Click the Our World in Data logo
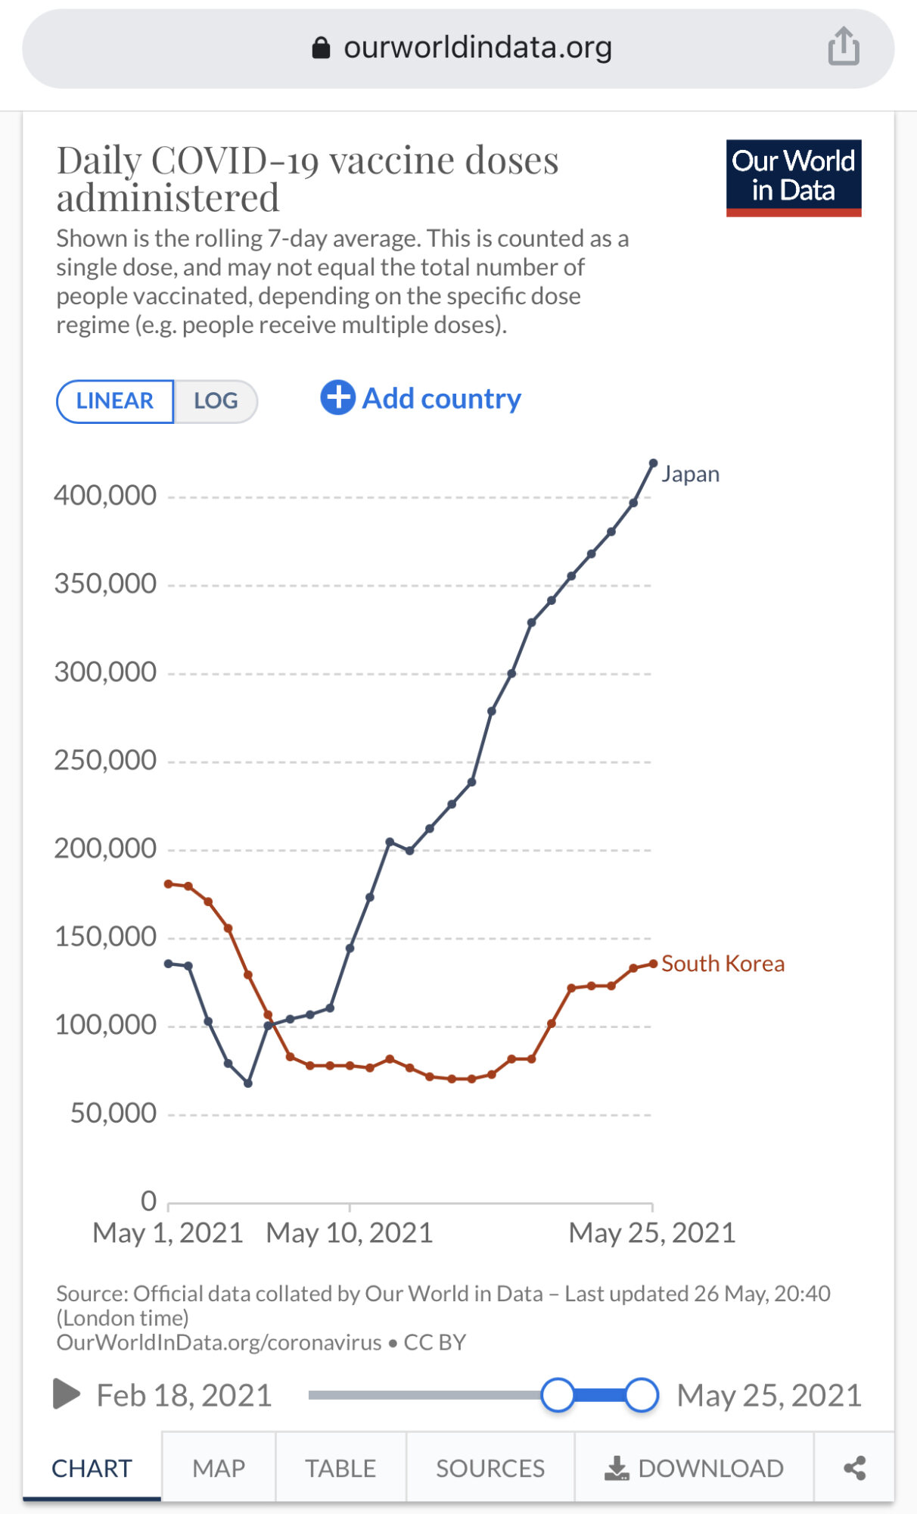917x1514 pixels. [x=793, y=178]
